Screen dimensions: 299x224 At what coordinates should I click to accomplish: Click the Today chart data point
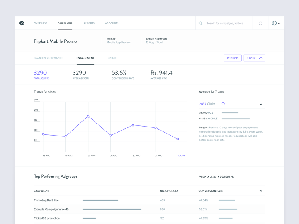click(178, 139)
